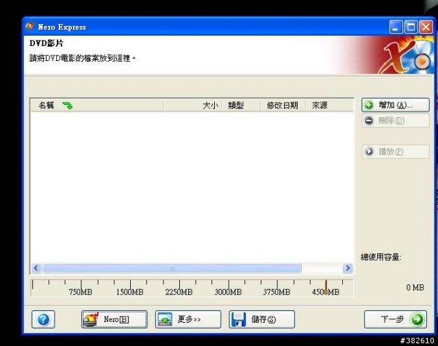
Task: Click the 2250MB label on the capacity ruler
Action: tap(179, 292)
